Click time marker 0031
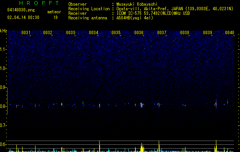The image size is (240, 152). (26, 33)
